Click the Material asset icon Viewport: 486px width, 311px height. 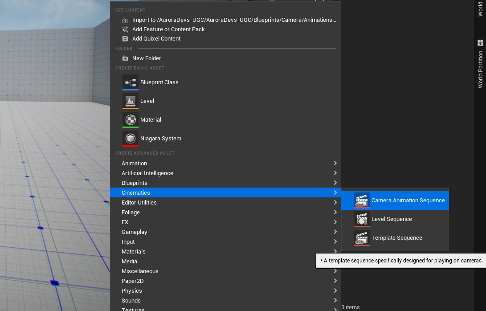(131, 120)
